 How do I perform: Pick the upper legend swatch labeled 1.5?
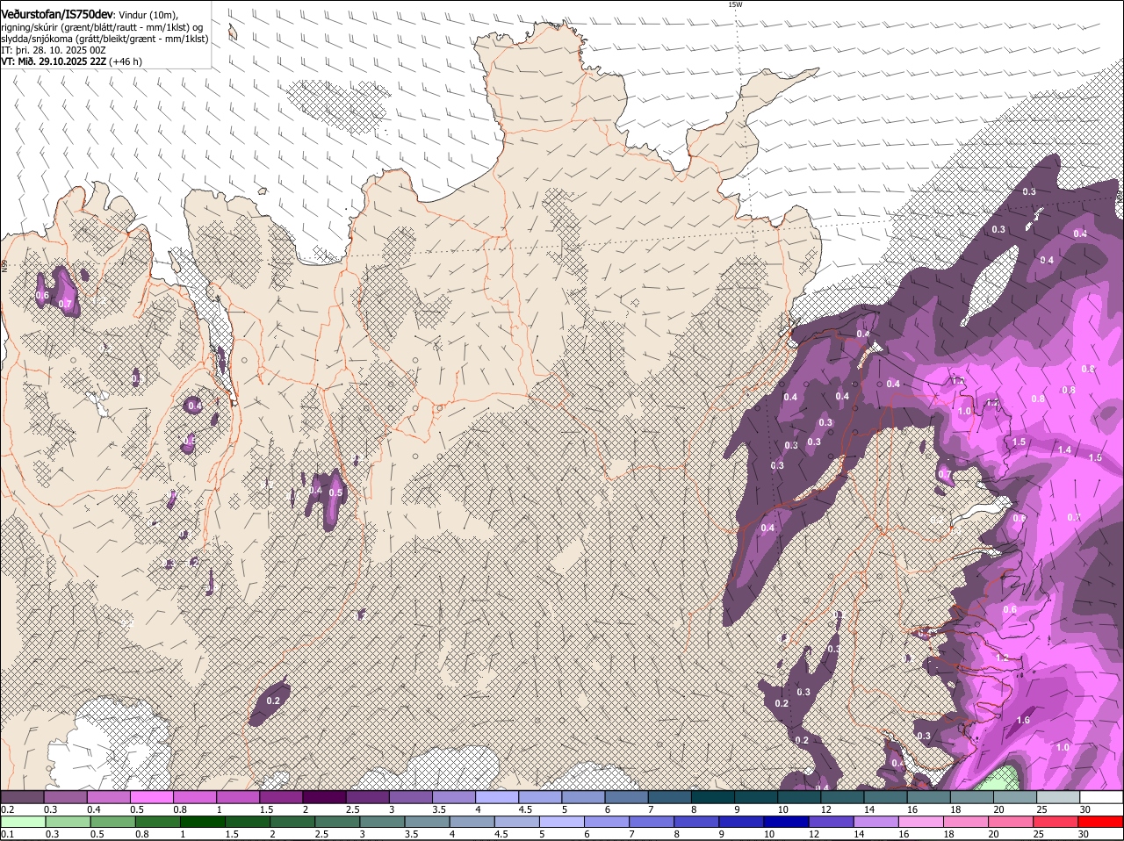(x=280, y=797)
